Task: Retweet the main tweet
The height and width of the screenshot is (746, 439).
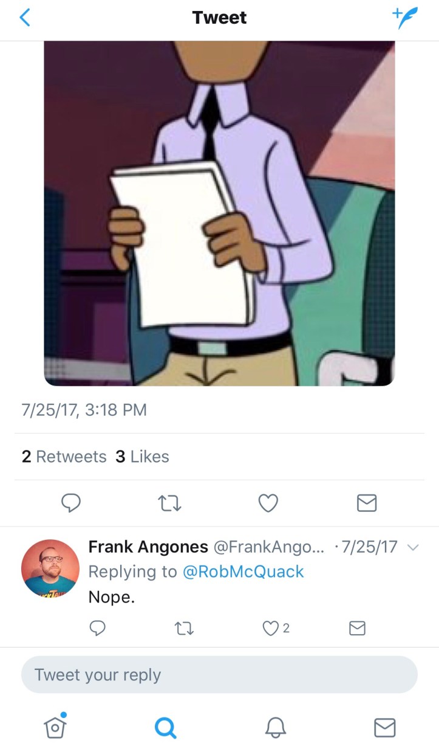Action: point(169,503)
